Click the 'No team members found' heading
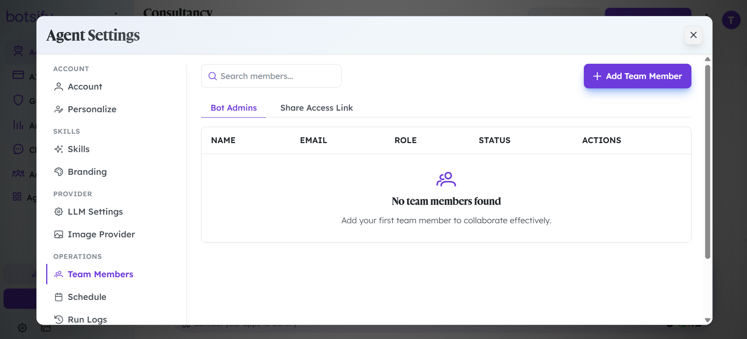 coord(446,201)
